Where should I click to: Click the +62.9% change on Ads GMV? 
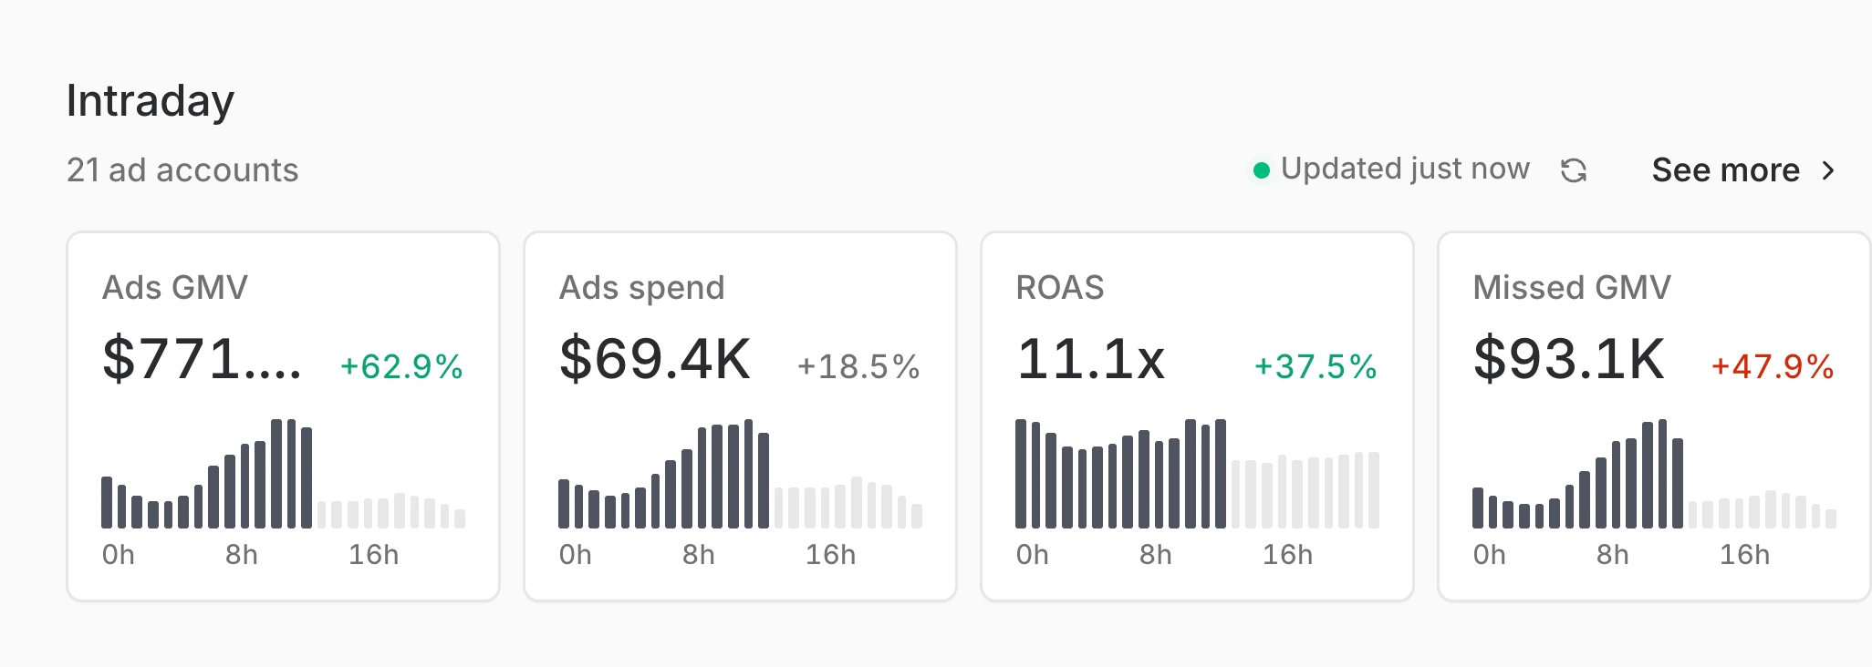(x=401, y=366)
